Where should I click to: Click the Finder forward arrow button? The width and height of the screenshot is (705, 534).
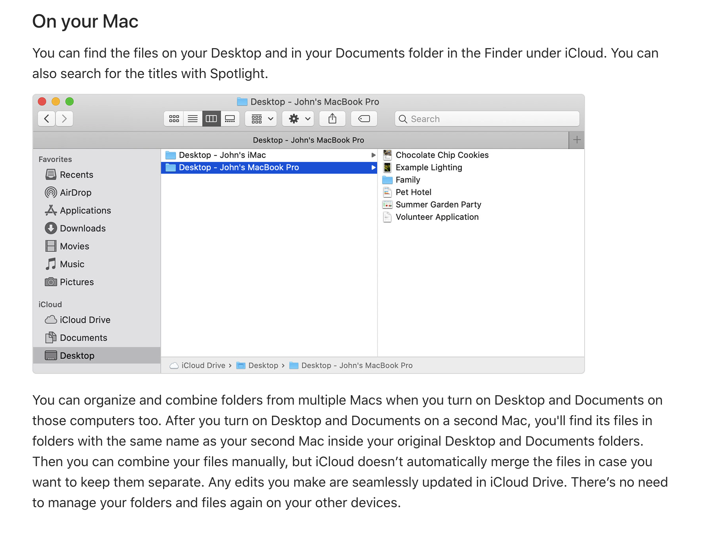[x=64, y=119]
